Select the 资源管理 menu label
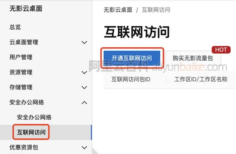The width and height of the screenshot is (236, 154). (21, 72)
